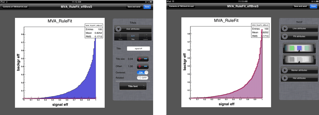Turn off the Centered title switch
Image resolution: width=319 pixels, height=115 pixels.
pos(142,73)
